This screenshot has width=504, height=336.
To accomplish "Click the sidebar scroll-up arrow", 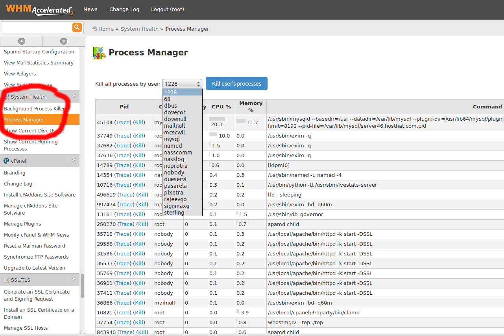I will point(21,41).
